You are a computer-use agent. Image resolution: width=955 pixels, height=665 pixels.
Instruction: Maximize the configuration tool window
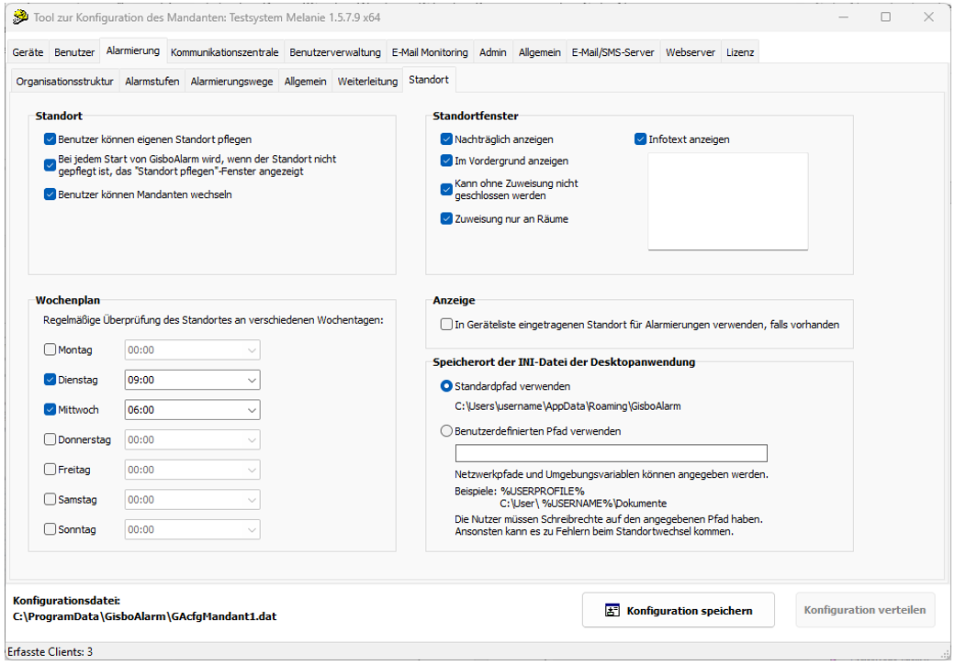point(885,17)
